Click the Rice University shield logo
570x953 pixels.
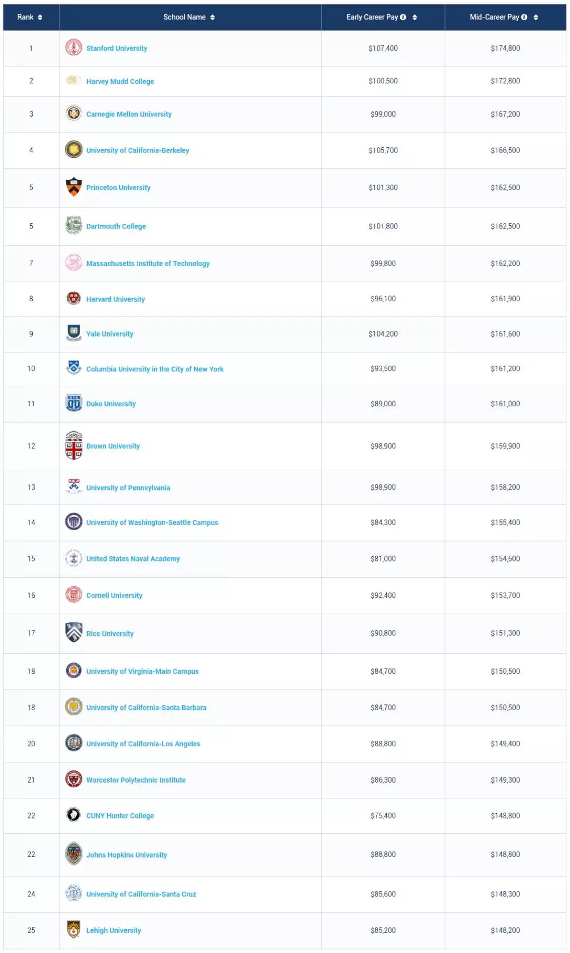73,632
